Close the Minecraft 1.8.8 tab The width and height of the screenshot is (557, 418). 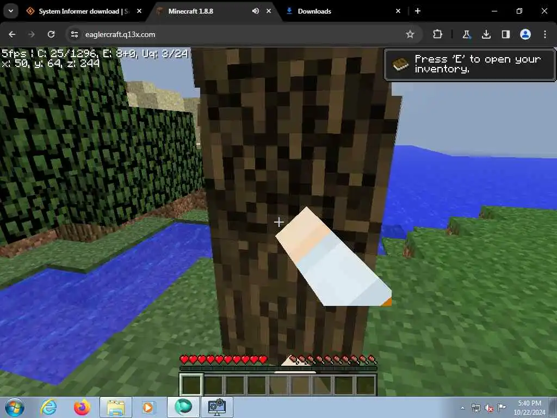coord(269,11)
